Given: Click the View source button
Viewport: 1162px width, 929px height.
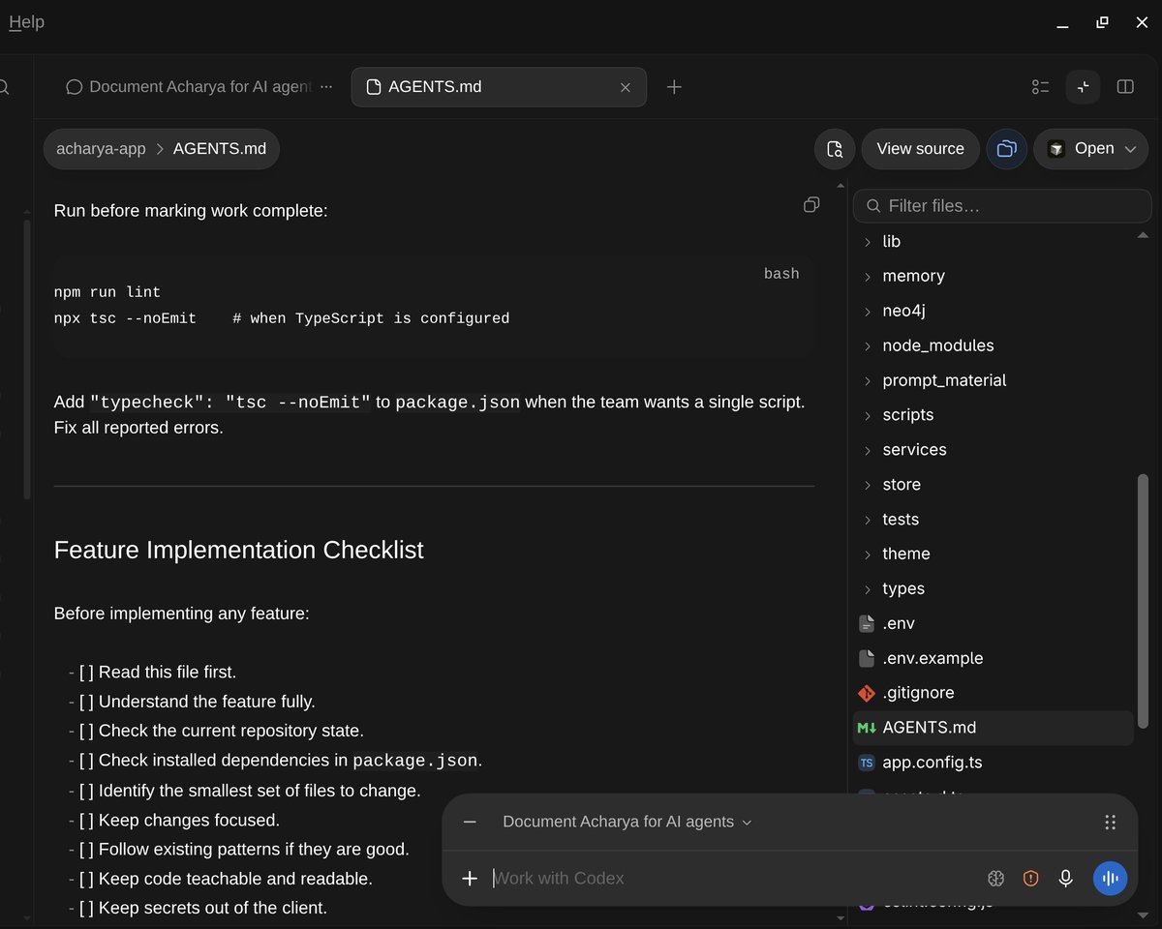Looking at the screenshot, I should click(x=920, y=149).
